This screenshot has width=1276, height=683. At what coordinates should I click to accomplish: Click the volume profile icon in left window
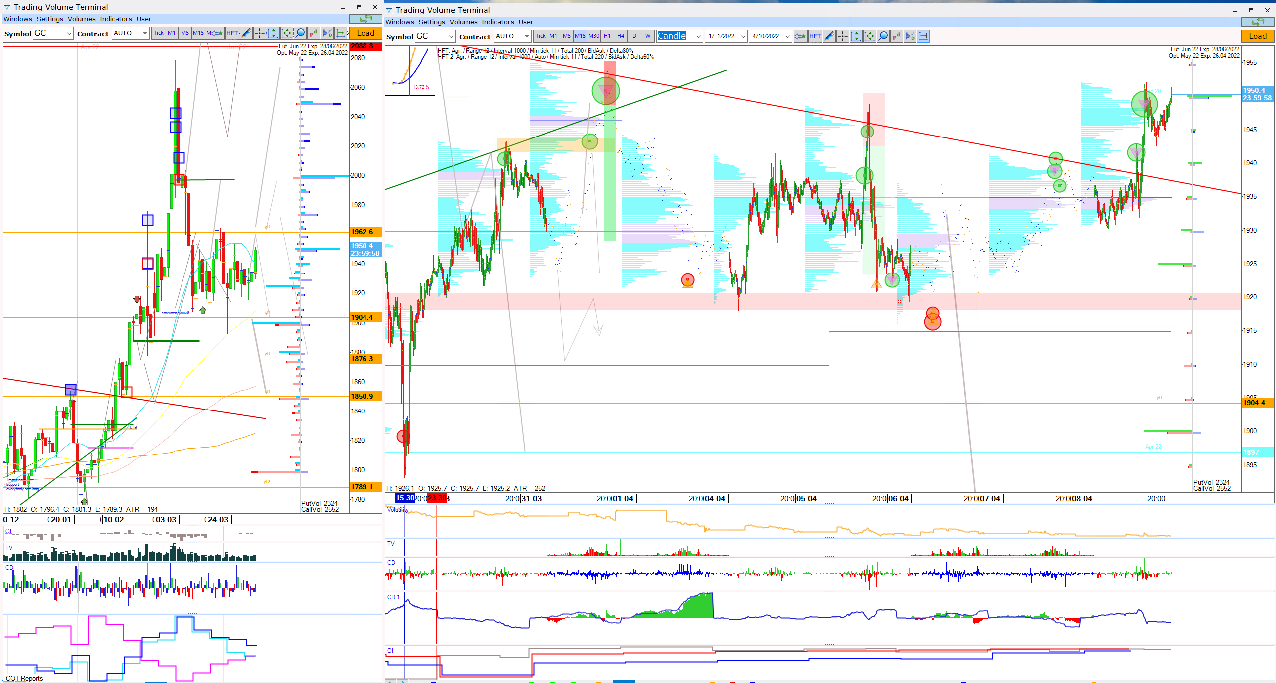[327, 33]
